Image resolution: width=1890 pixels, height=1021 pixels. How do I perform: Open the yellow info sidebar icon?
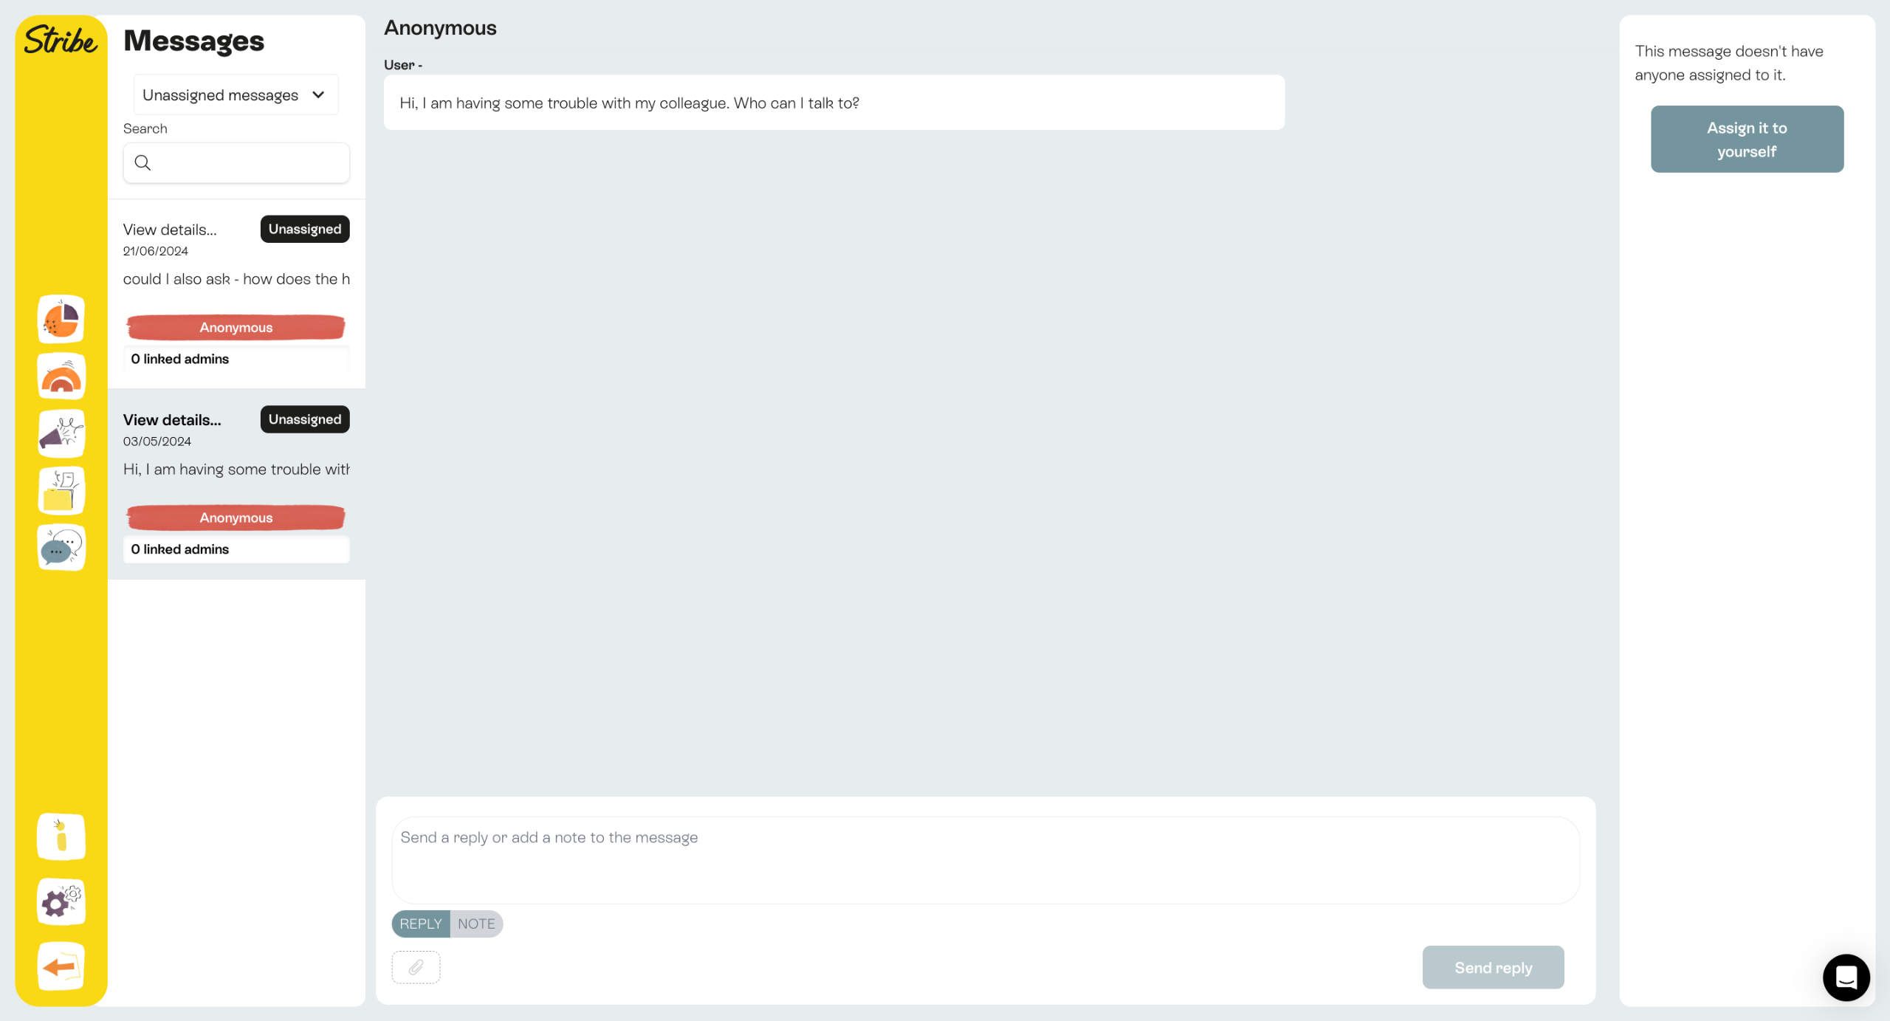[x=61, y=837]
